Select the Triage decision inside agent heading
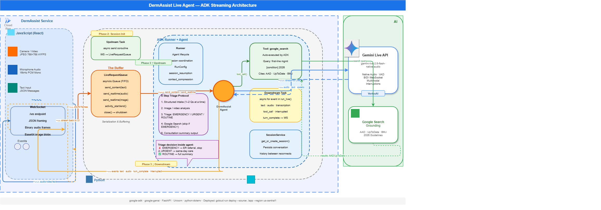Viewport: 601px width, 210px height. 176,145
